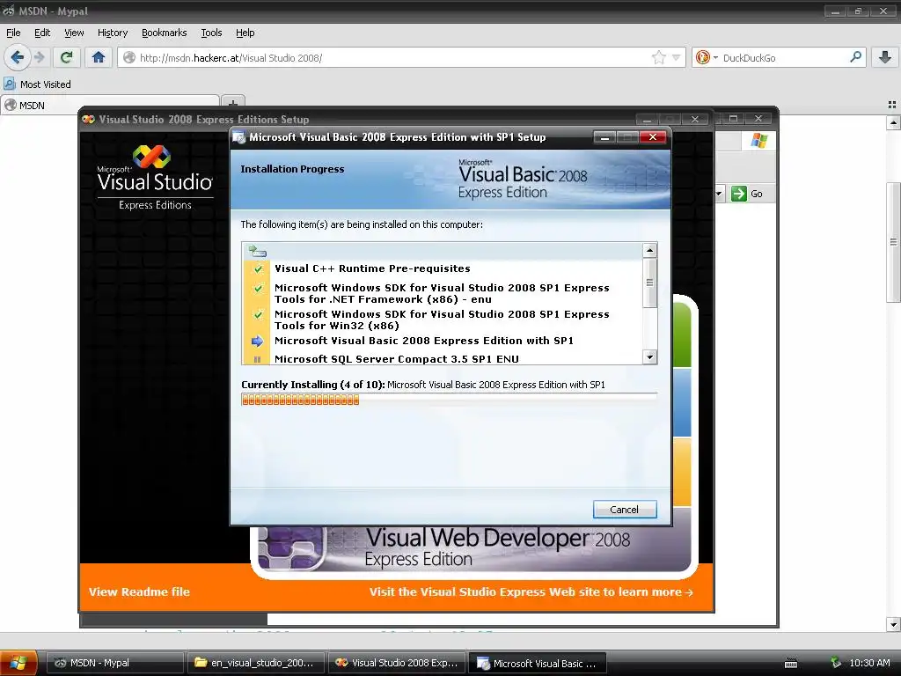Image resolution: width=901 pixels, height=676 pixels.
Task: Open the Home page icon
Action: [x=99, y=57]
